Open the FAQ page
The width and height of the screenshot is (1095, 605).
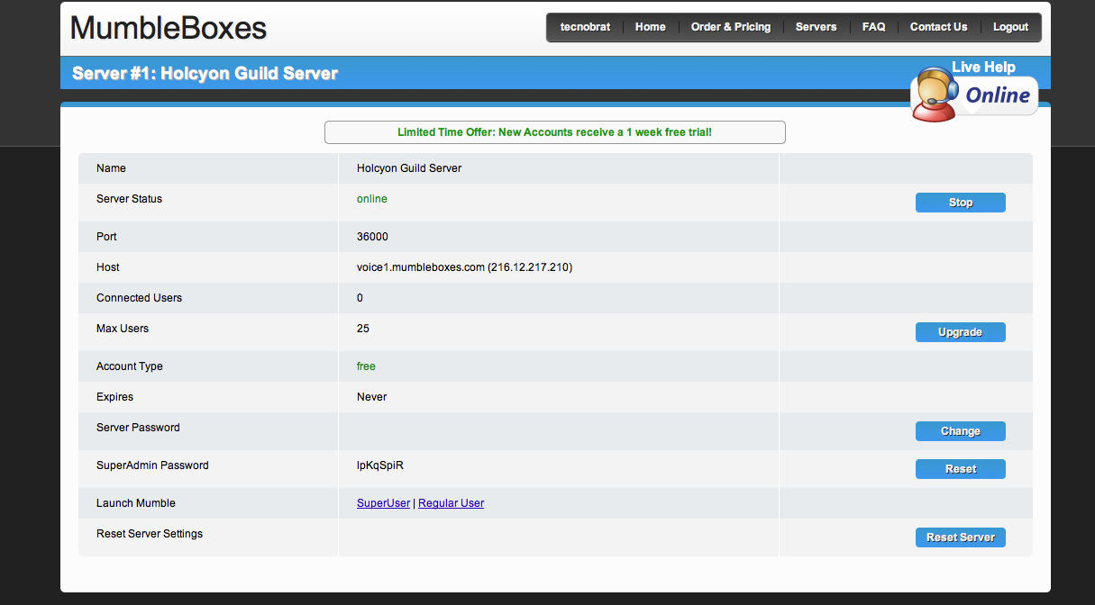pyautogui.click(x=873, y=27)
